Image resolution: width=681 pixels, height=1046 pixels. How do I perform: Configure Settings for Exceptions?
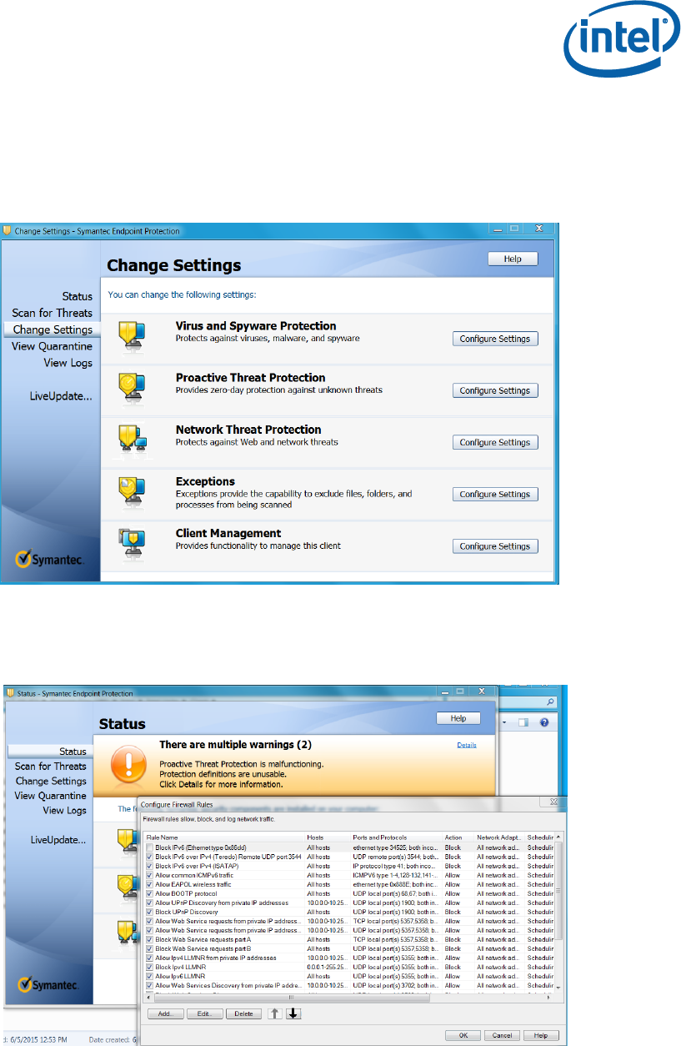[495, 494]
